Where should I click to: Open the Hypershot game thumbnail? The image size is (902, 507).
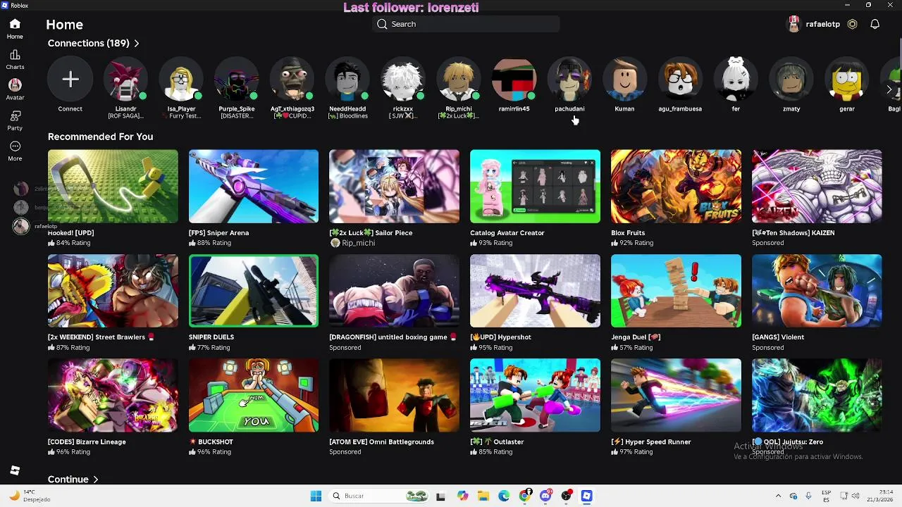click(x=535, y=291)
